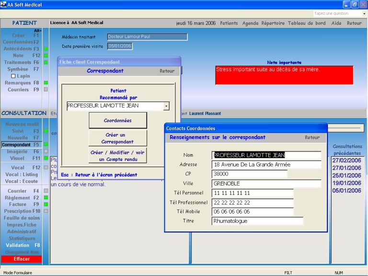The height and width of the screenshot is (276, 368).
Task: Click Retour in Fiche client Correspondant dialog
Action: (x=167, y=71)
